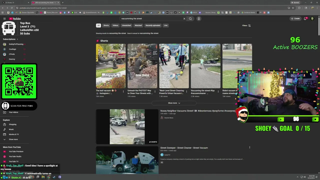Search instead for 'vaccumming the street'
This screenshot has height=180, width=320.
[149, 33]
